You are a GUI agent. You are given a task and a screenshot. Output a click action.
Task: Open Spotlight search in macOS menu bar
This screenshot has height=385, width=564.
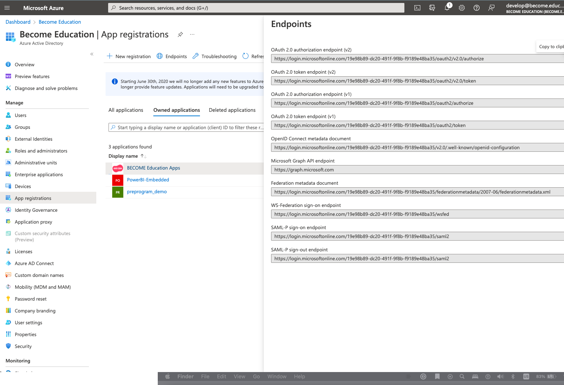click(462, 376)
